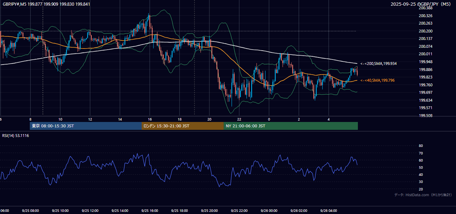Click price axis value 199.571
456x214 pixels.
coord(425,108)
